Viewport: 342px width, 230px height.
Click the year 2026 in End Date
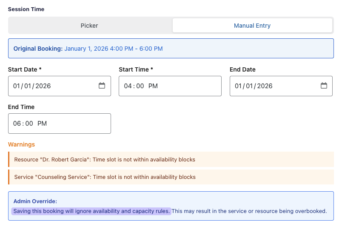point(265,86)
